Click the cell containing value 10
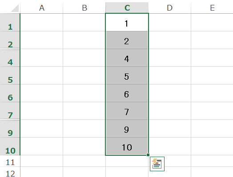The width and height of the screenshot is (233, 177). pos(127,146)
